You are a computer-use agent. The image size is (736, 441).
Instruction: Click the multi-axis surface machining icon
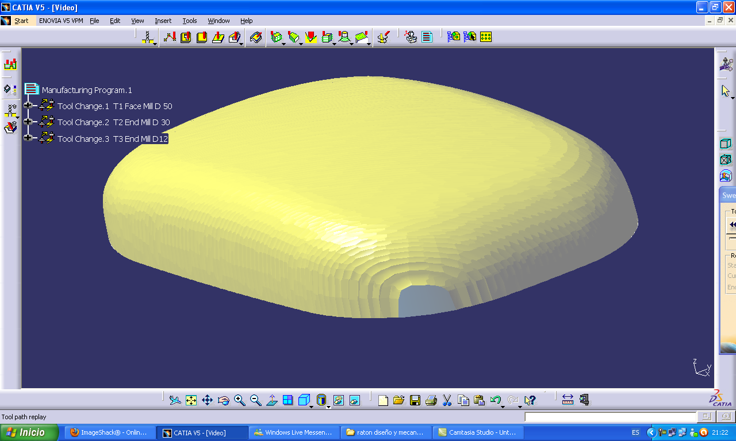coord(256,37)
